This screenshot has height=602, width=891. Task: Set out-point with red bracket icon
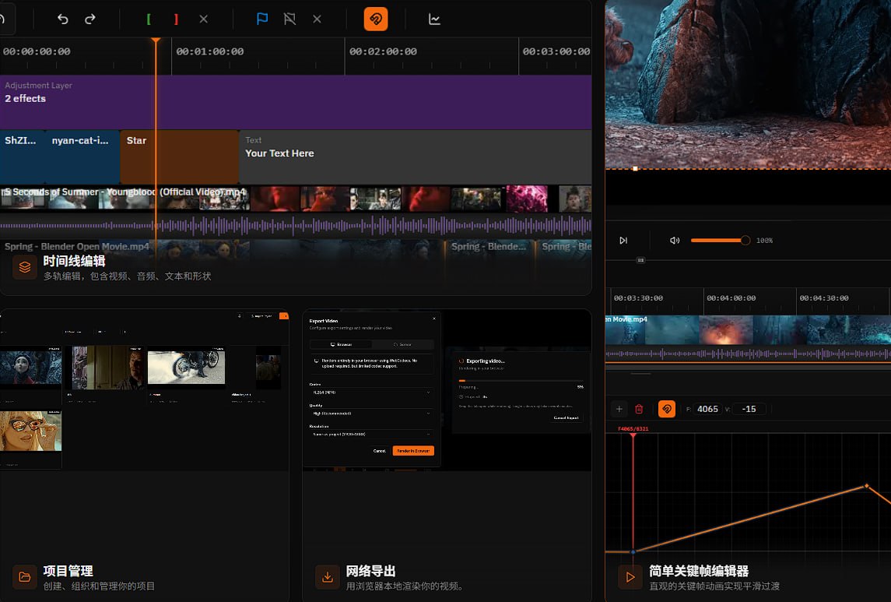[176, 19]
